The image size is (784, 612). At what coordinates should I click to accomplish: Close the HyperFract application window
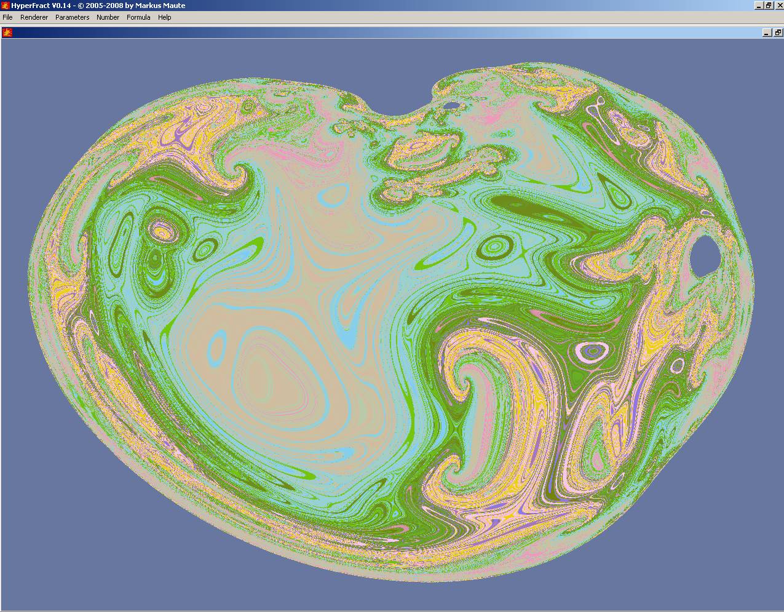click(x=778, y=6)
